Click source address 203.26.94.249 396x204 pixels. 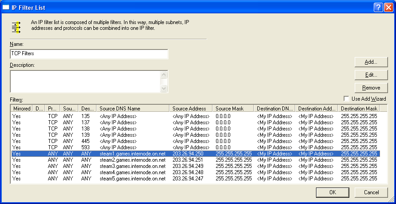pyautogui.click(x=188, y=166)
